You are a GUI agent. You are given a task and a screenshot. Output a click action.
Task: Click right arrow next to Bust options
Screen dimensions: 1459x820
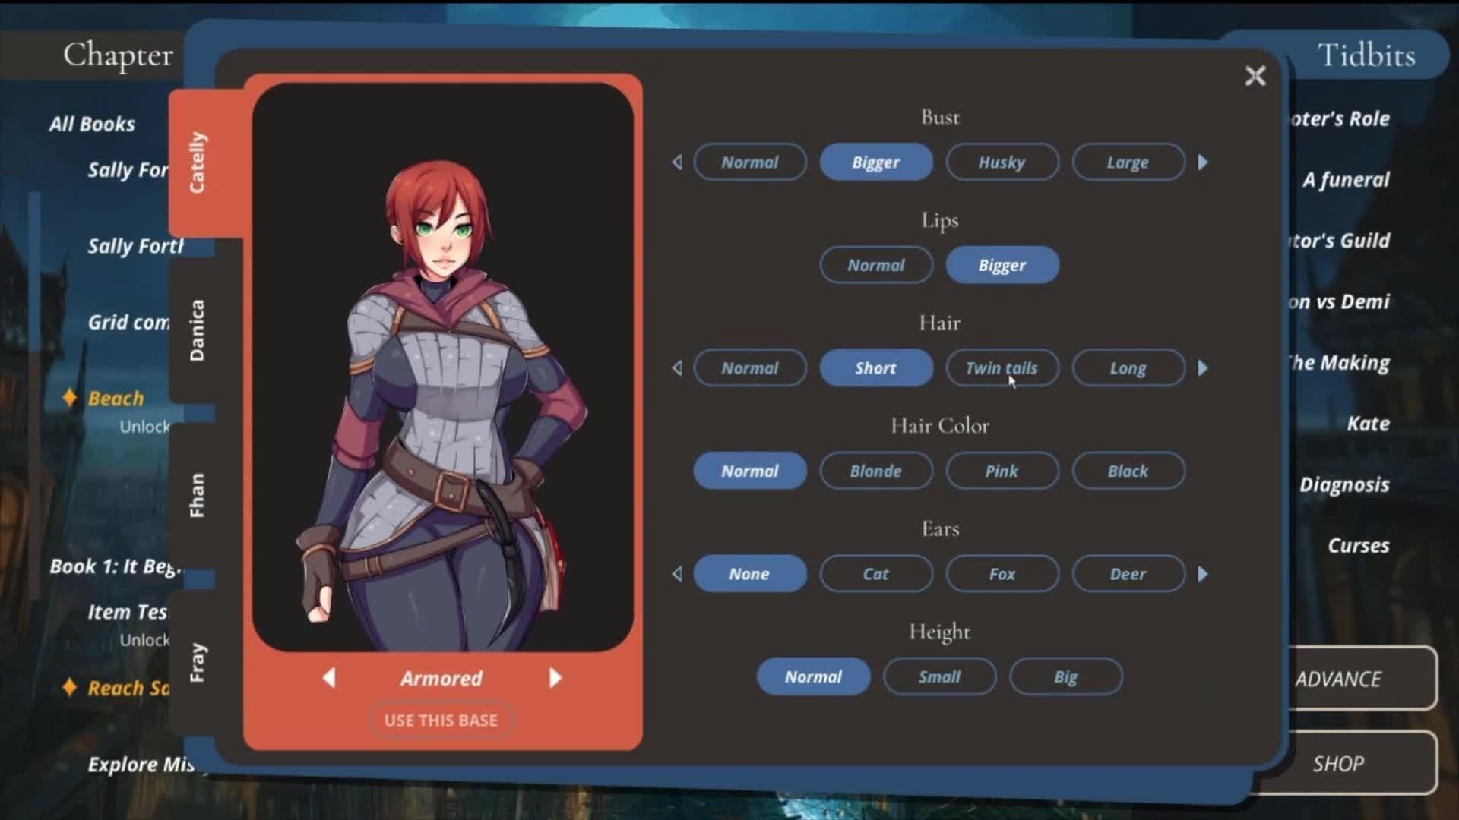click(x=1203, y=162)
